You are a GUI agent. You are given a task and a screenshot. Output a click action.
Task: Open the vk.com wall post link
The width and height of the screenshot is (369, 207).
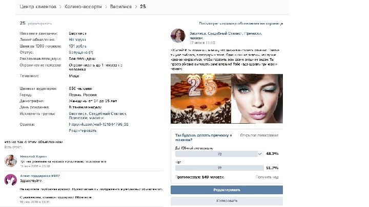coord(98,124)
